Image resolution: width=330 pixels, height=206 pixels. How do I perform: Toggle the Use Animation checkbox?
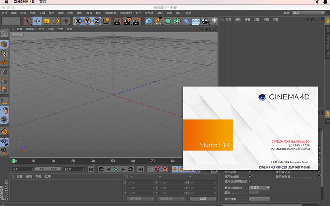tap(250, 172)
